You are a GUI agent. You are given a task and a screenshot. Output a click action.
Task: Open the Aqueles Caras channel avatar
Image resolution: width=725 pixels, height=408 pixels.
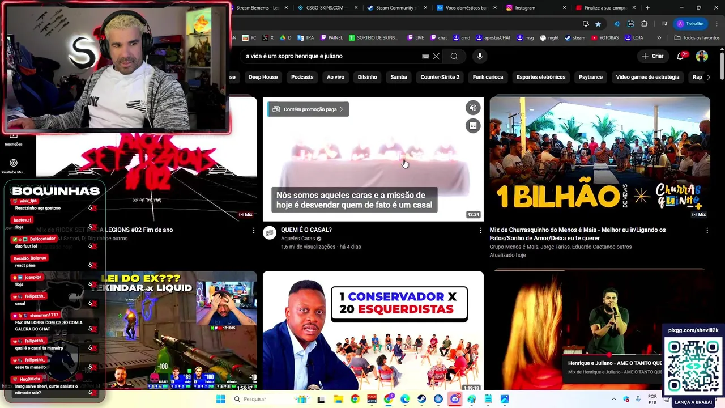tap(270, 232)
